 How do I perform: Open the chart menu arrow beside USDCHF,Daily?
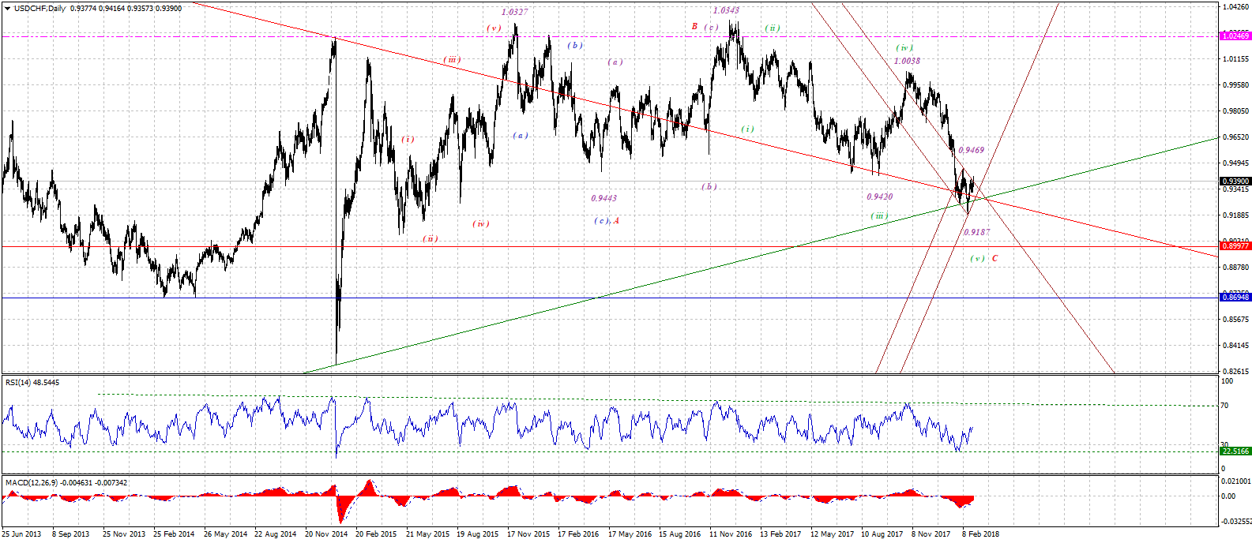pos(7,9)
